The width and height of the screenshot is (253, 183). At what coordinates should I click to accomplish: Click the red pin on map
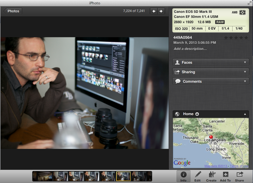[211, 137]
